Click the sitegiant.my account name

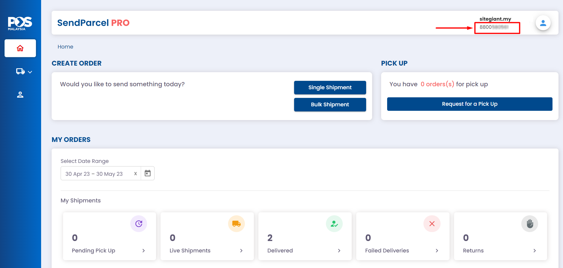[495, 19]
